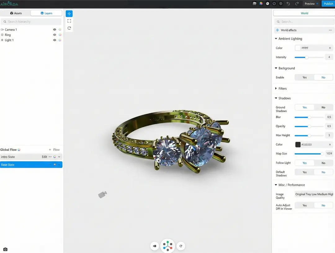
Task: Click the screenshot icon in bottom-left corner
Action: (x=5, y=249)
